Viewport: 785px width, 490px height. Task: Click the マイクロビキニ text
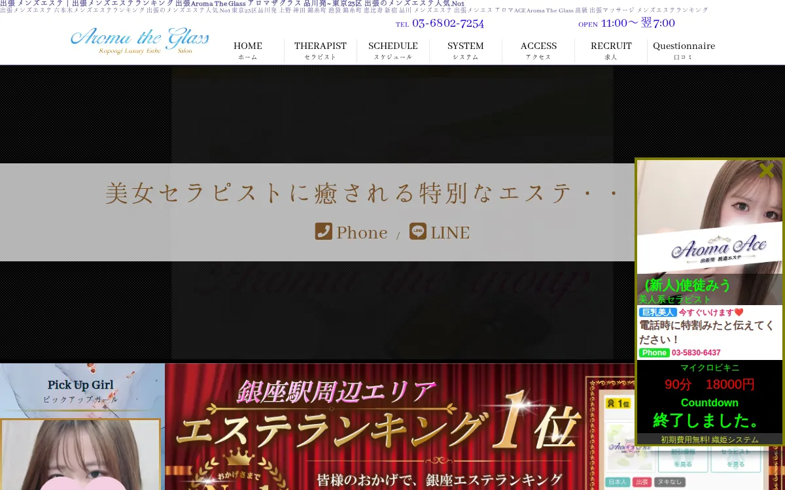pyautogui.click(x=710, y=367)
